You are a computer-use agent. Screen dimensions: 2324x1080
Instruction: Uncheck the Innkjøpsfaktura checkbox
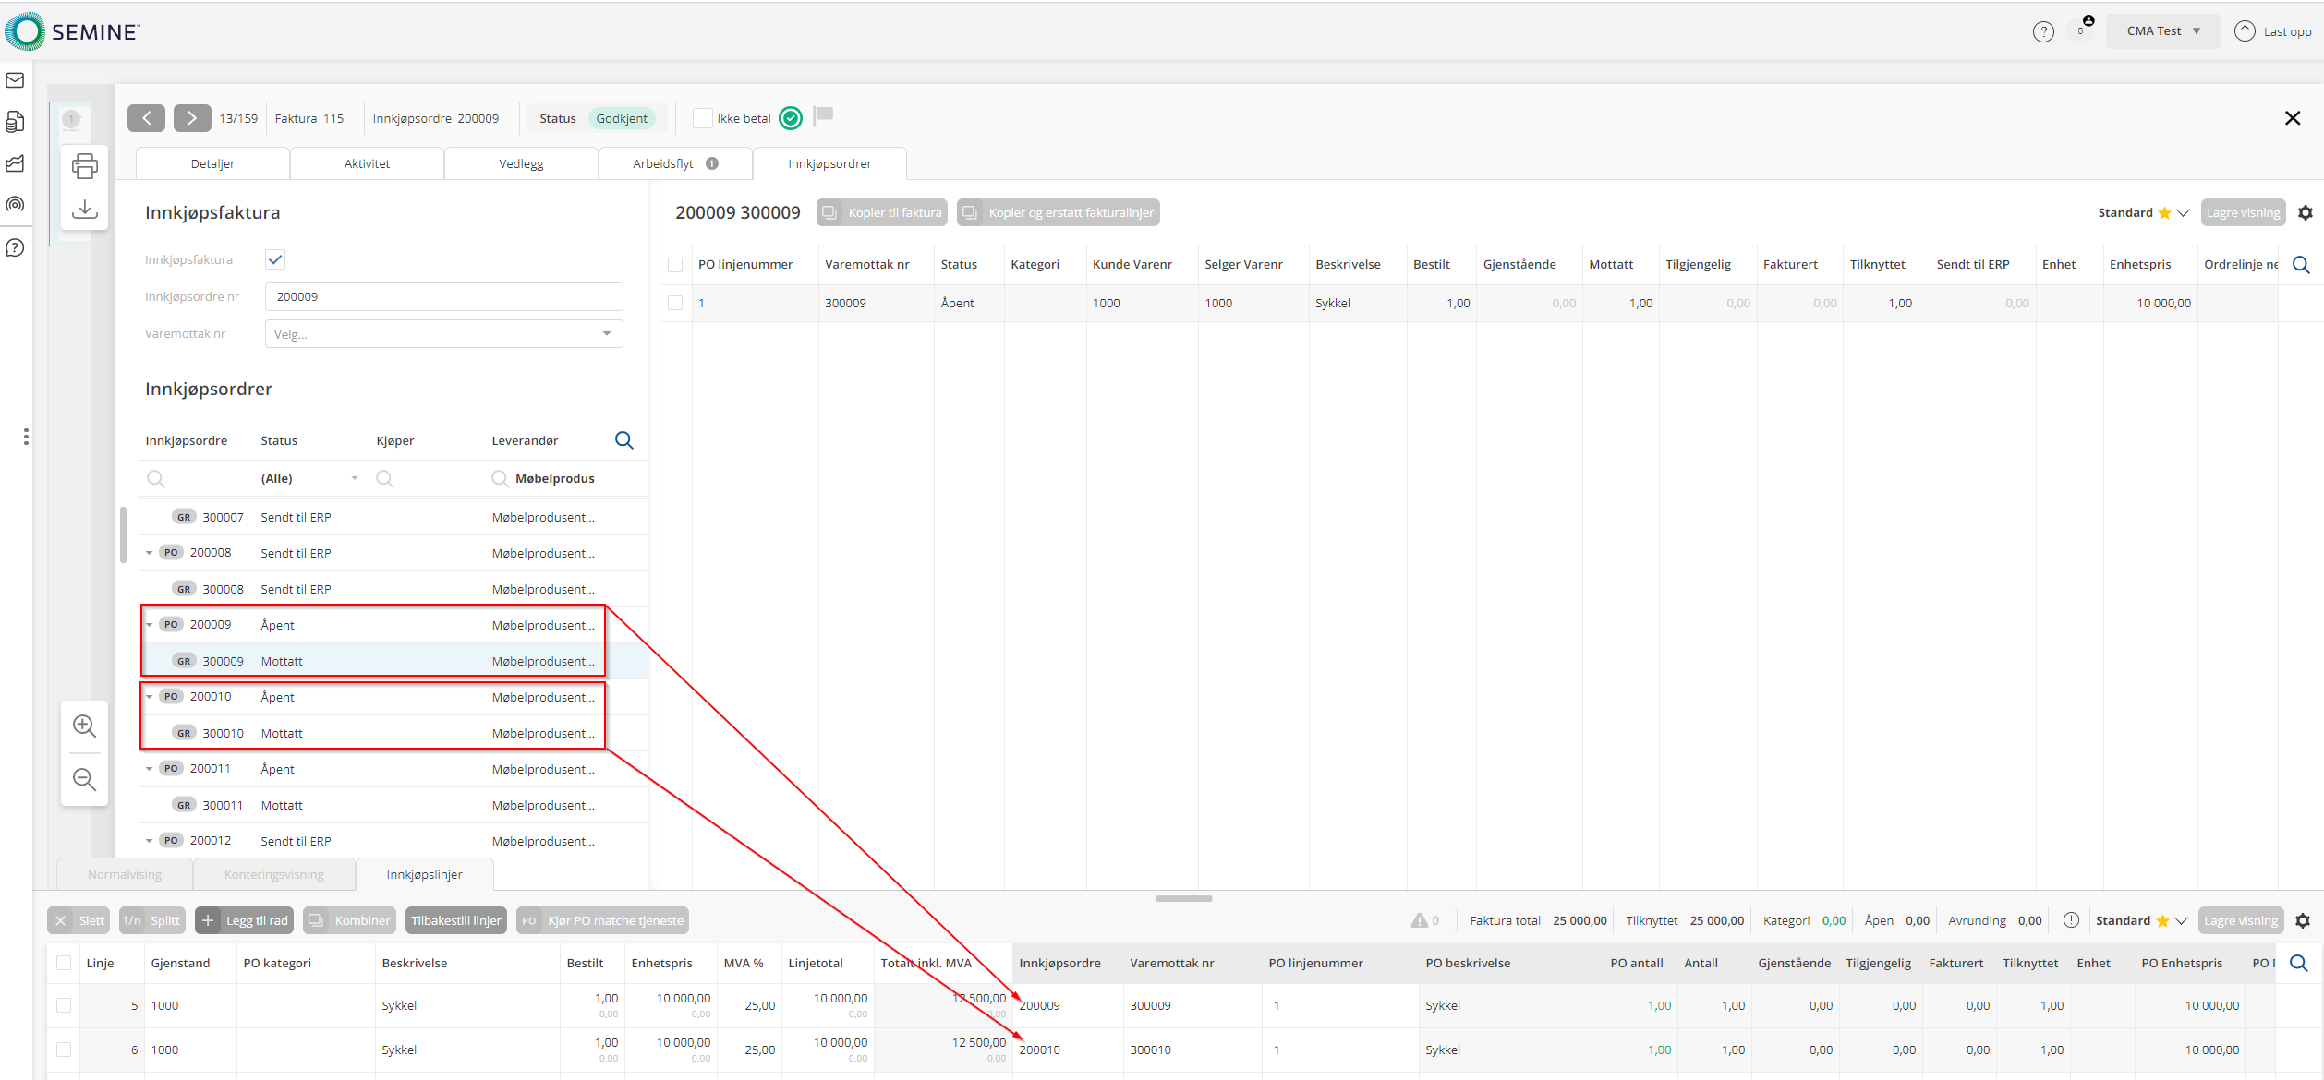click(x=275, y=259)
